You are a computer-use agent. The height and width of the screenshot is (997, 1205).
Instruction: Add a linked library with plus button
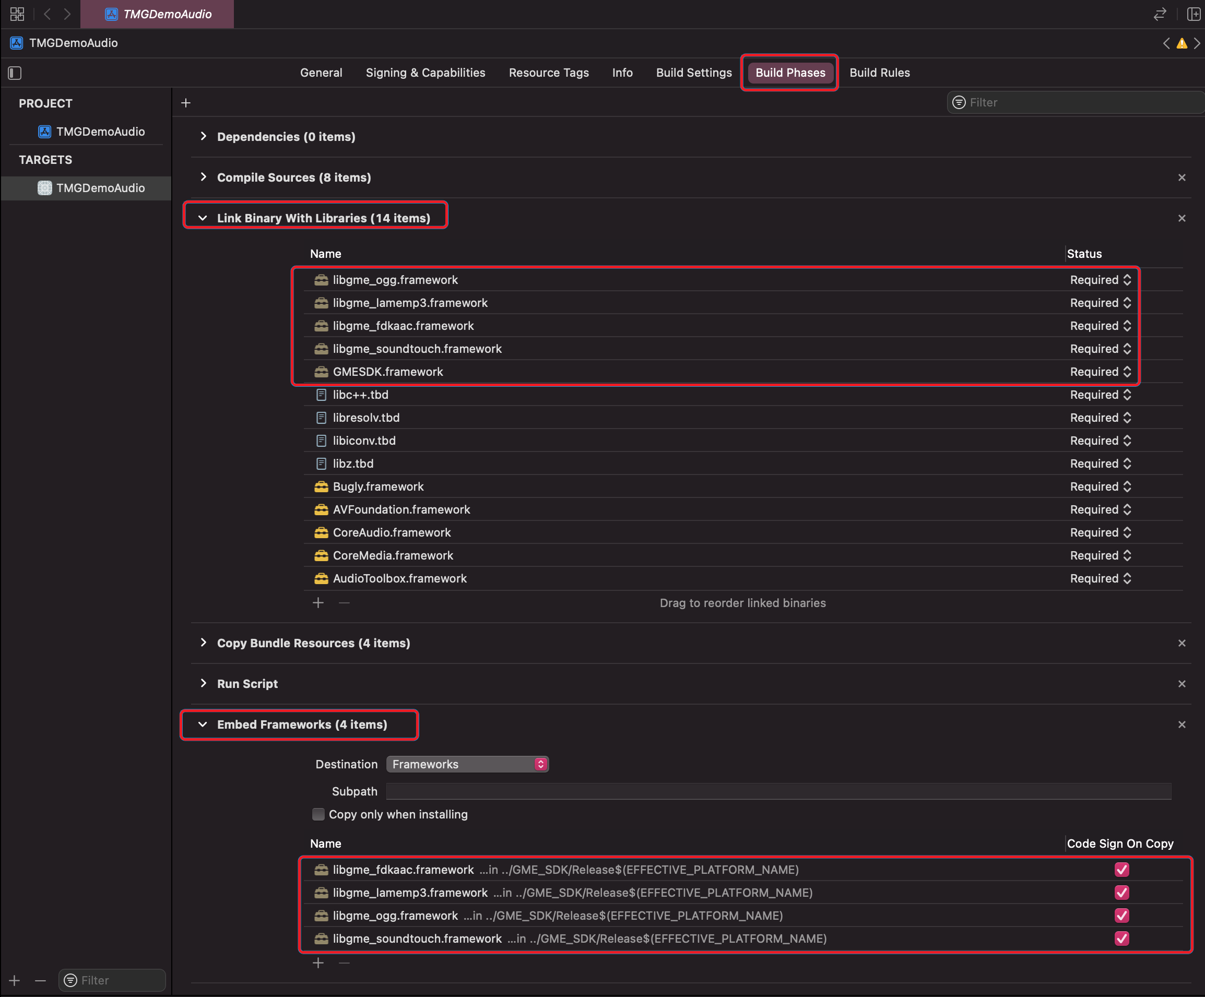[x=318, y=603]
